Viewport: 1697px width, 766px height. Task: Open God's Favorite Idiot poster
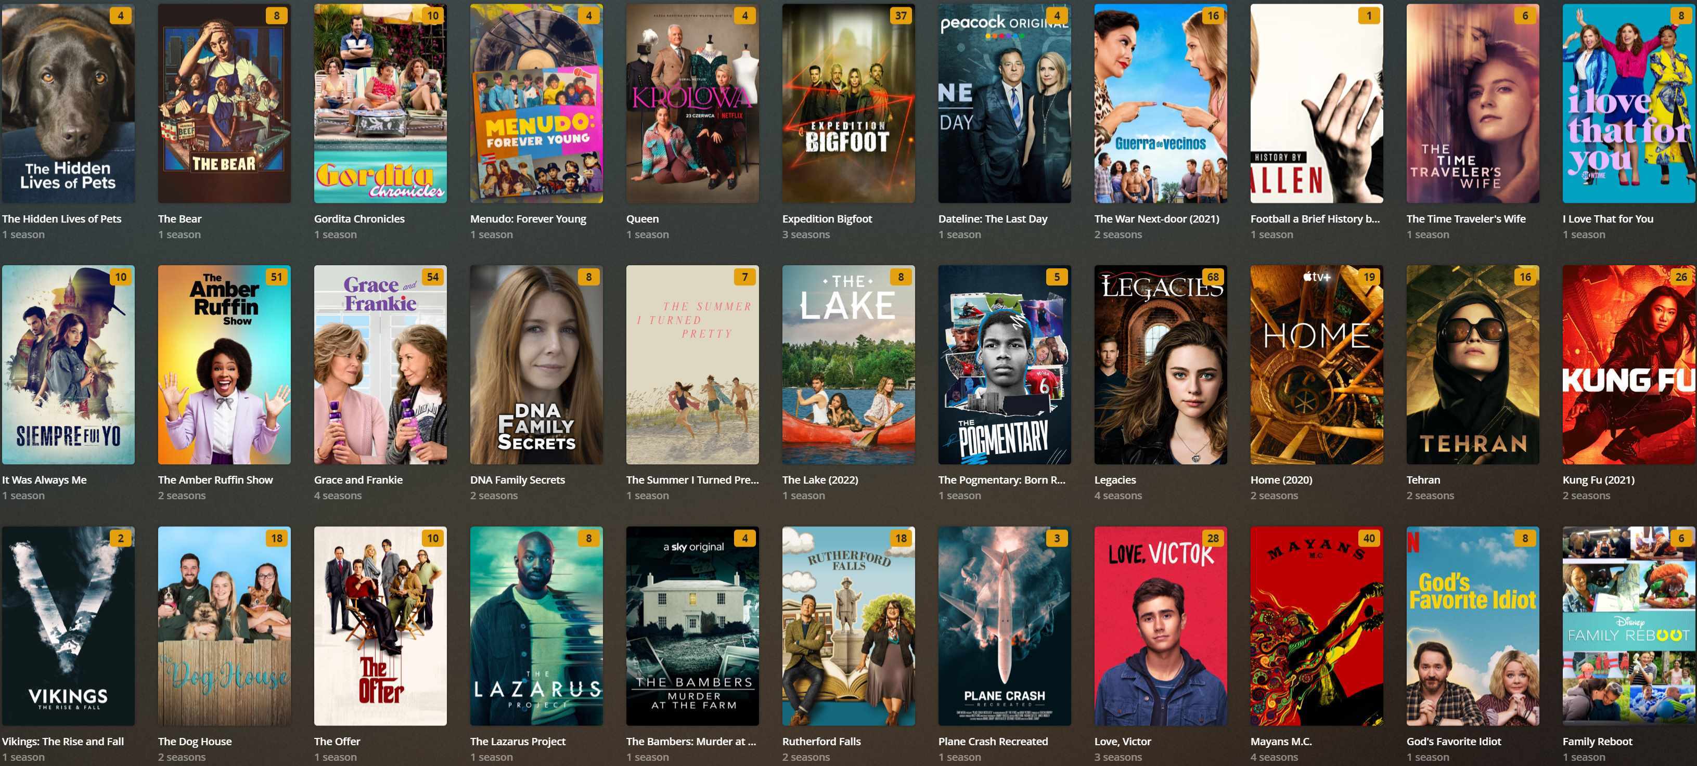pos(1472,626)
